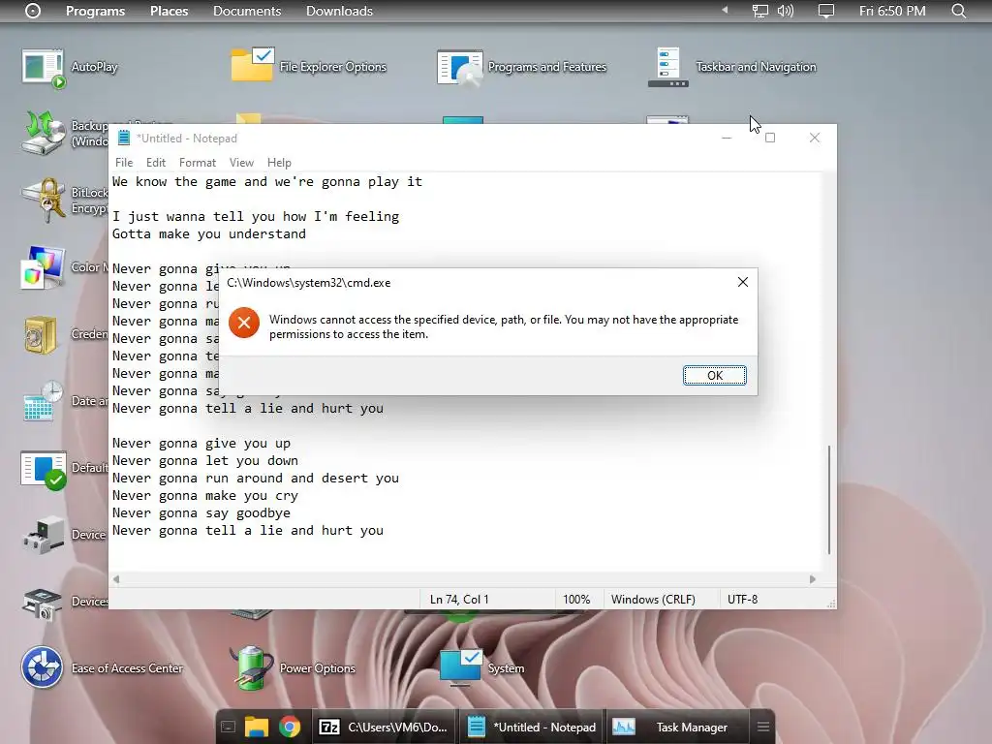Click 'UTF-8' status bar entry
Screen dimensions: 992x744
tap(742, 599)
